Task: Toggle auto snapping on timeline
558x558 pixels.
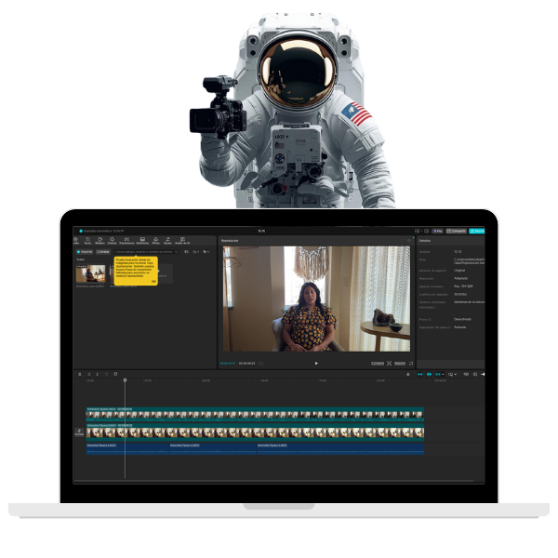Action: [x=429, y=374]
